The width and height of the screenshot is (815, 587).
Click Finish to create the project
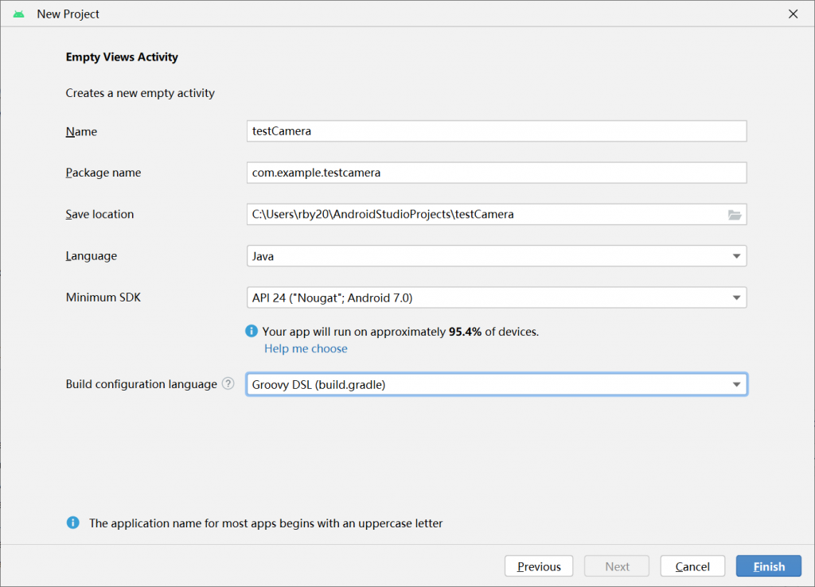pos(769,566)
